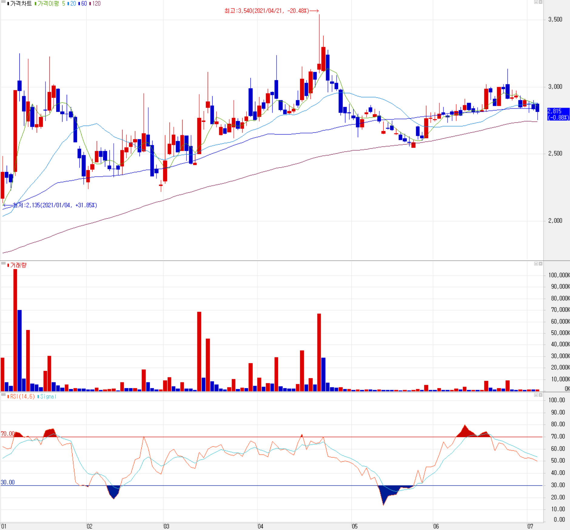Click the 100.00 RSI axis label
This screenshot has height=530, width=570.
coord(557,400)
